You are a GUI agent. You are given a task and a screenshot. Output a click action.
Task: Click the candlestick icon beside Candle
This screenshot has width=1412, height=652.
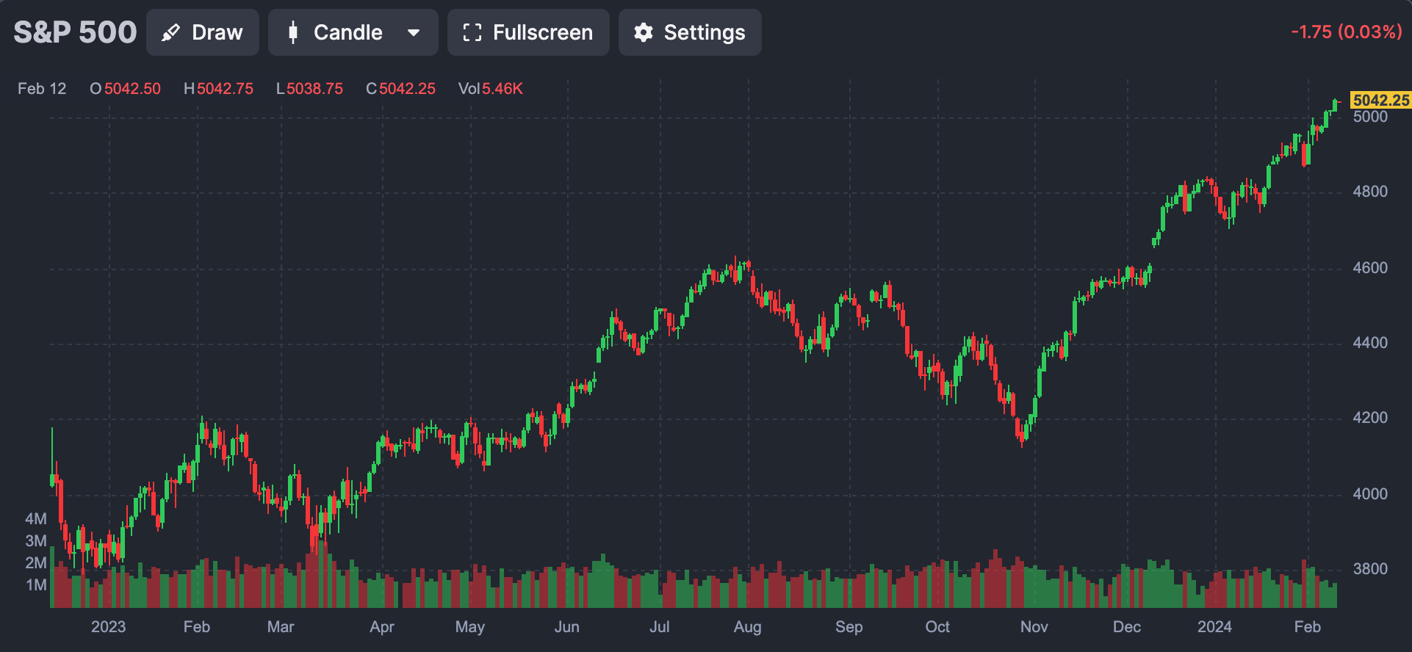point(293,32)
